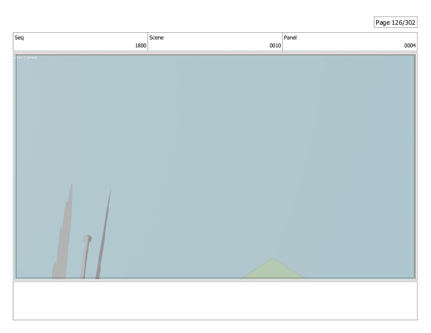Image resolution: width=431 pixels, height=333 pixels.
Task: Click the lamp post head in viewport
Action: [87, 239]
